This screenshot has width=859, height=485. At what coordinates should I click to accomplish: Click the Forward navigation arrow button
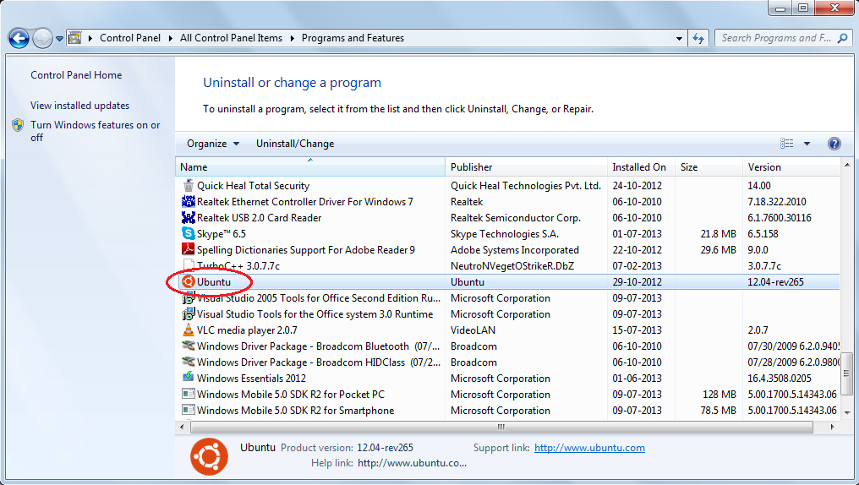coord(42,38)
